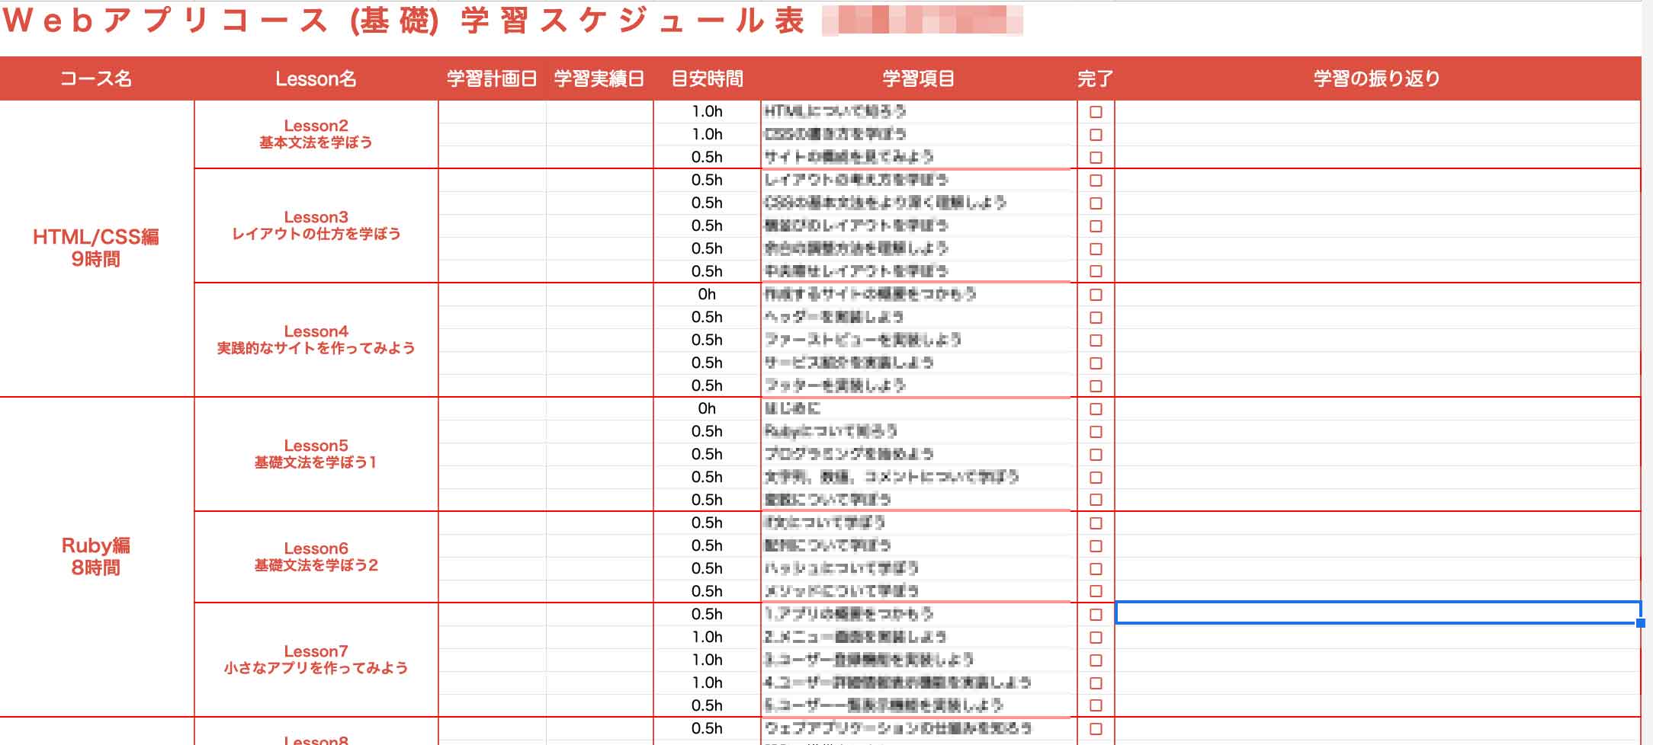Select the Lesson5 基礎文法を学ぼう1 cell
Image resolution: width=1653 pixels, height=745 pixels.
pyautogui.click(x=316, y=454)
